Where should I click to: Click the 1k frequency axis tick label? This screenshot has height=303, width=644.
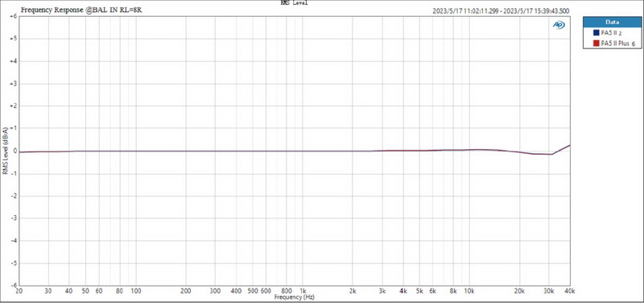click(303, 291)
